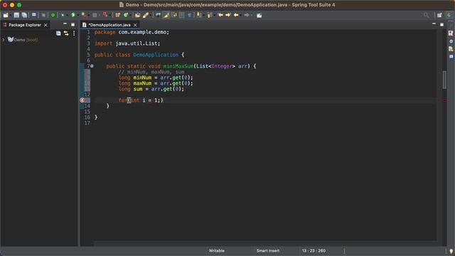Click the New Java Package icon
455x256 pixels.
click(117, 15)
